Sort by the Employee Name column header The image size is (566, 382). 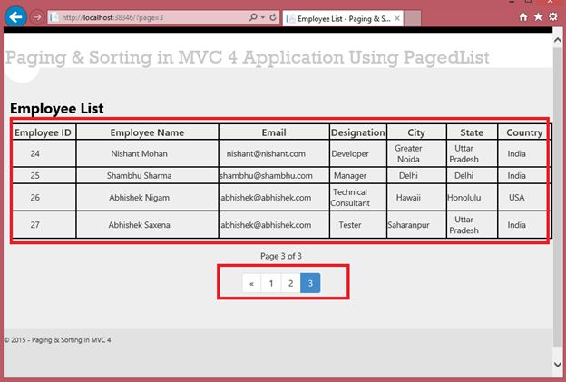click(147, 132)
